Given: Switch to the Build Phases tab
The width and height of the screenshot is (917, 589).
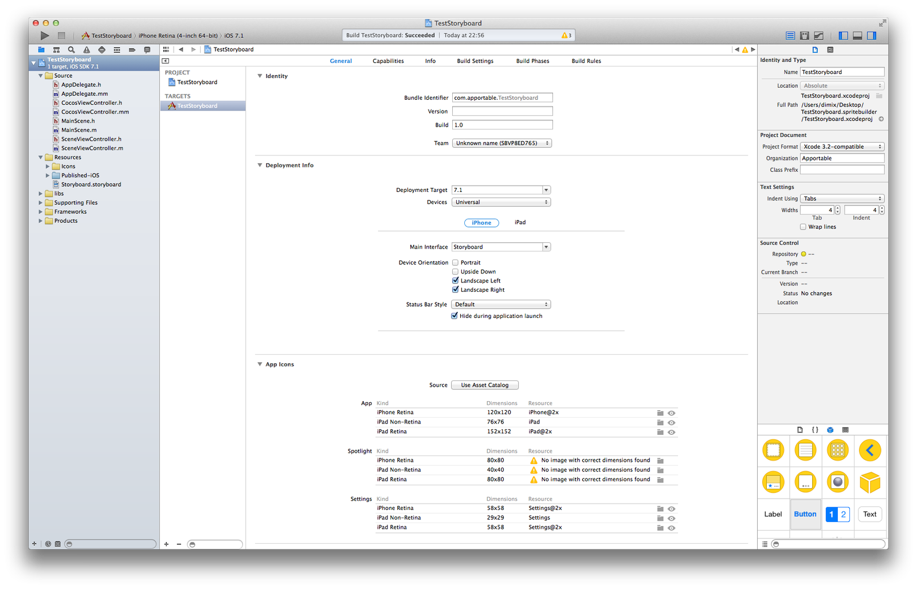Looking at the screenshot, I should (x=532, y=61).
